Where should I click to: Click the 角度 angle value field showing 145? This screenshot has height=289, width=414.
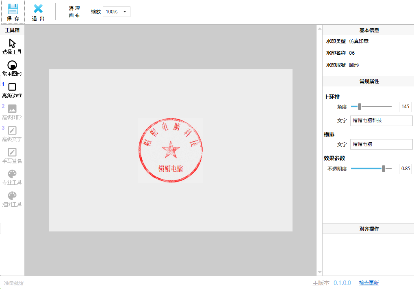(405, 107)
